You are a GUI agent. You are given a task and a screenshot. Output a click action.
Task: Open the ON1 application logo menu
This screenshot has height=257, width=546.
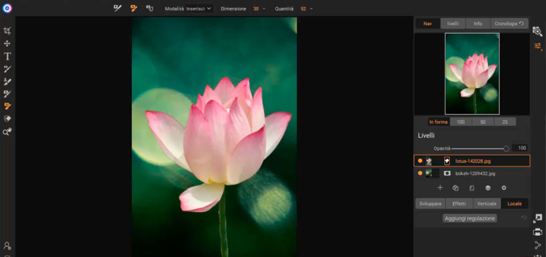(7, 8)
